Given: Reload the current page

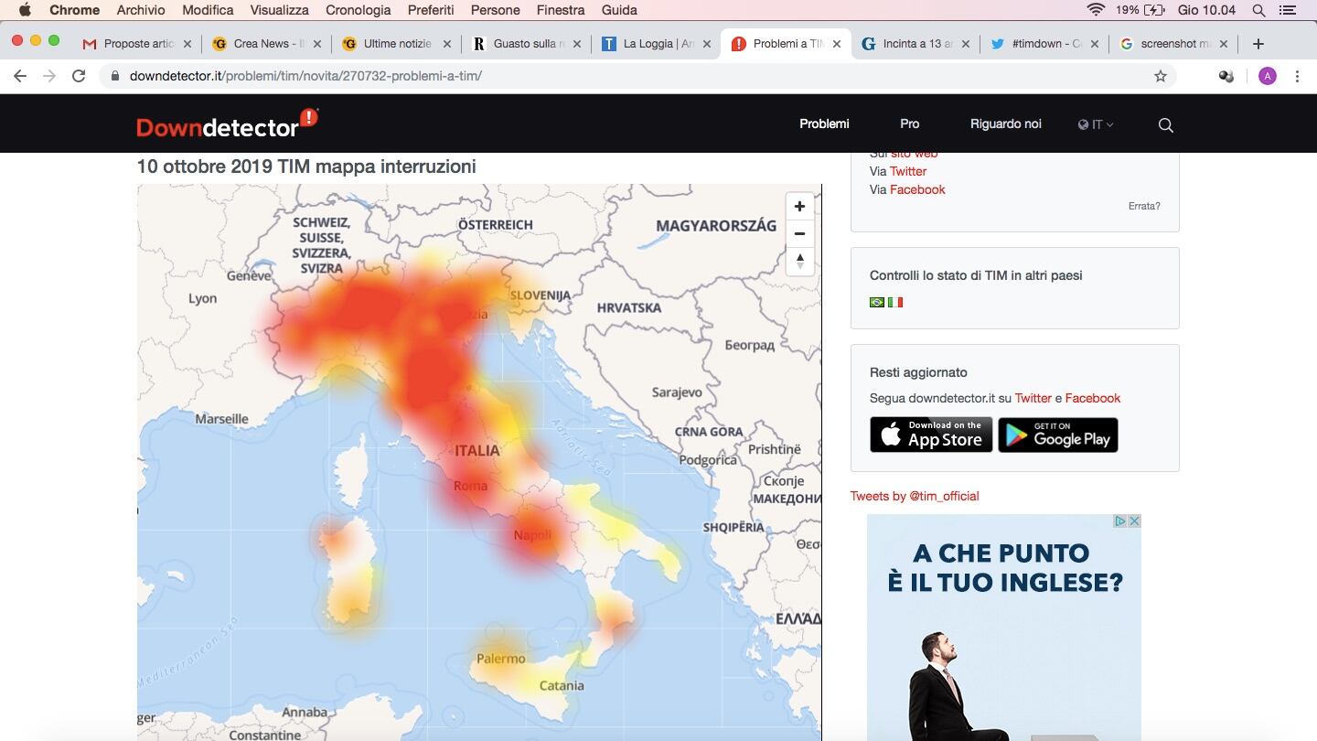Looking at the screenshot, I should [x=79, y=76].
